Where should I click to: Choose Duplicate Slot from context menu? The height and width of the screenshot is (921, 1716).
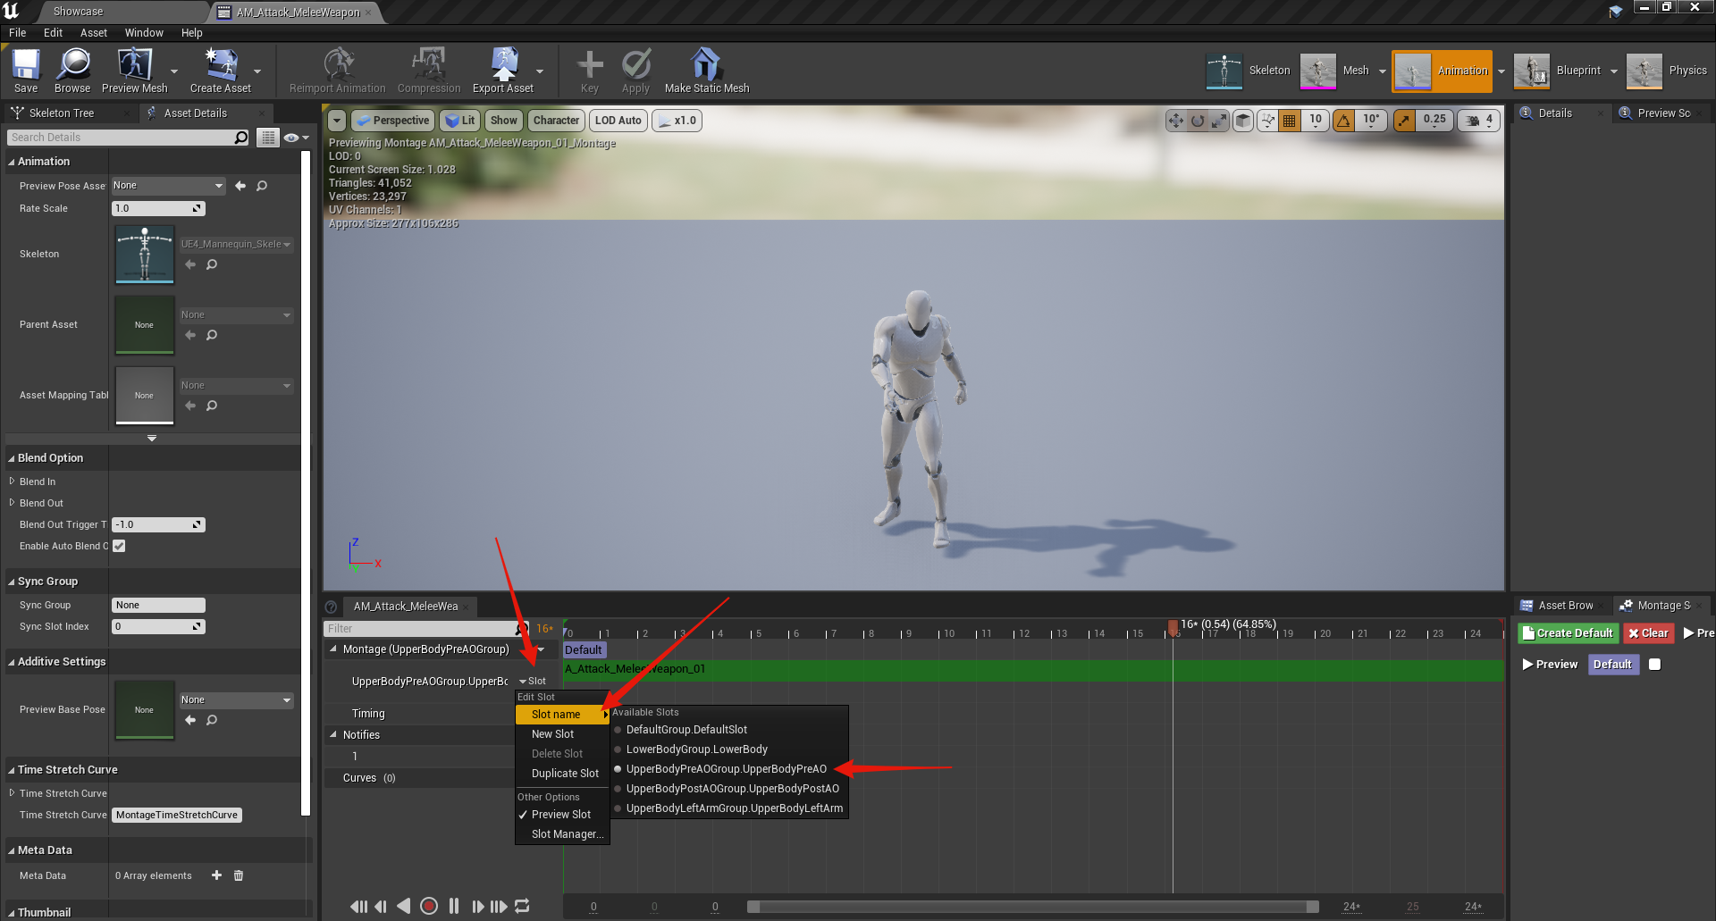pyautogui.click(x=565, y=774)
